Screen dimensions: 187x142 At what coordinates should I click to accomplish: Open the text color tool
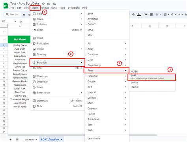(x=139, y=14)
